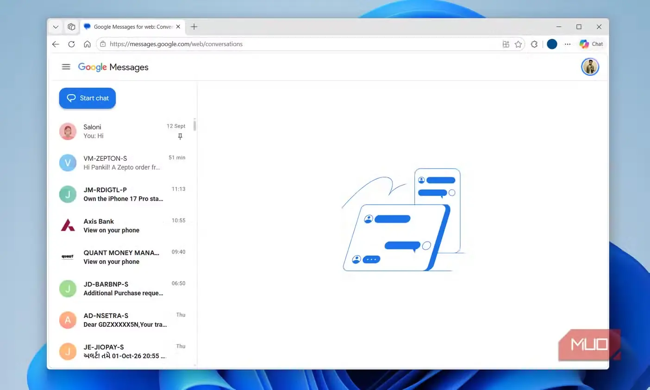Click the split screen icon in address bar
Viewport: 650px width, 390px height.
tap(506, 44)
